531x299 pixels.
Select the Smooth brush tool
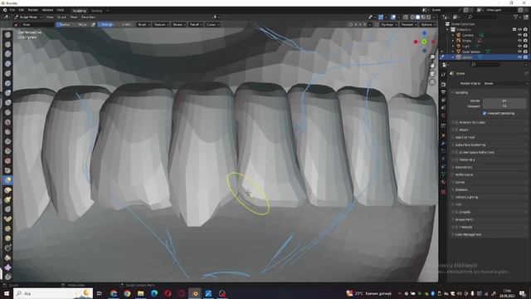pyautogui.click(x=7, y=122)
